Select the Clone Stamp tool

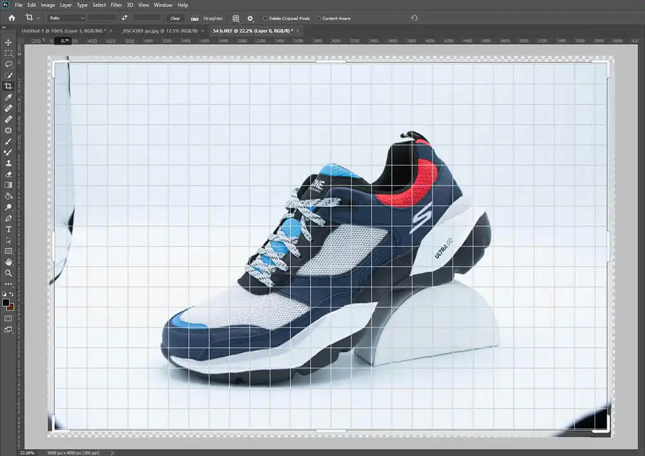[8, 163]
